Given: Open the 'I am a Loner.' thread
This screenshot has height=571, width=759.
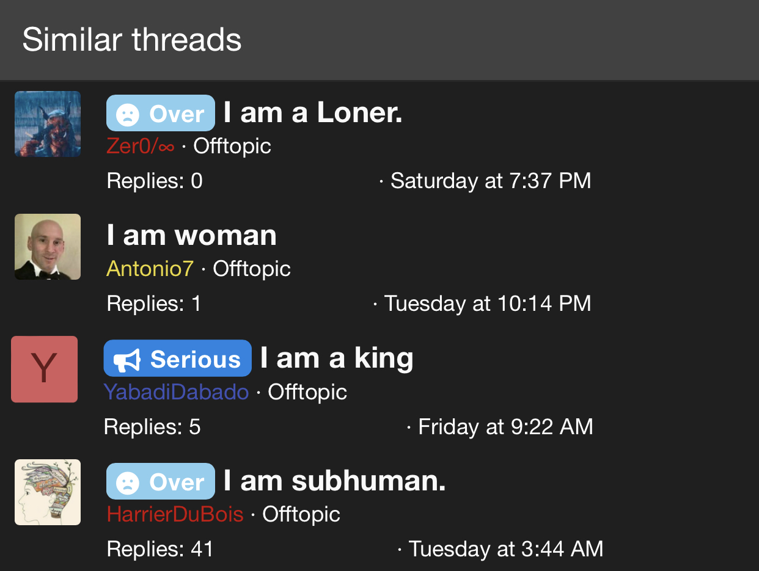Looking at the screenshot, I should [x=313, y=112].
